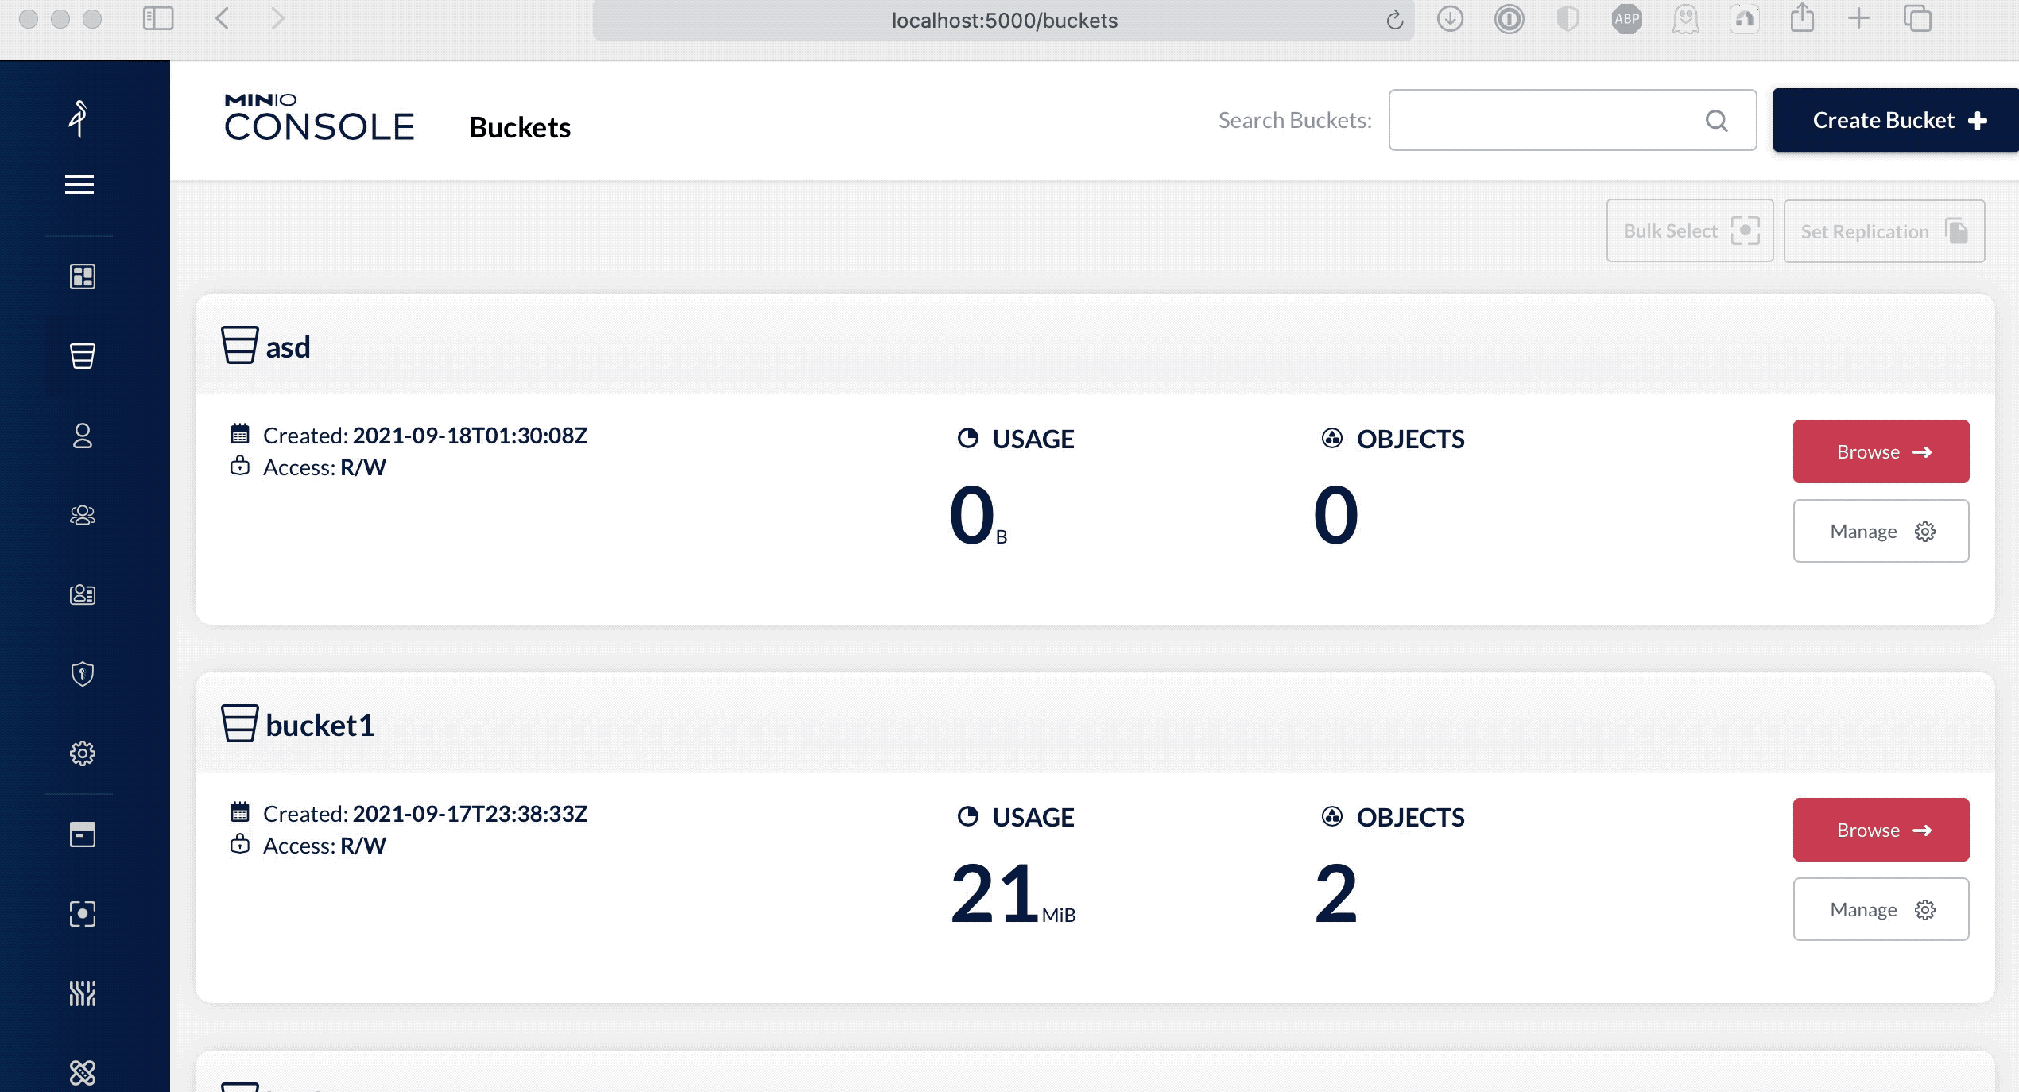This screenshot has height=1092, width=2019.
Task: Open Users page via single-person icon
Action: [x=83, y=436]
